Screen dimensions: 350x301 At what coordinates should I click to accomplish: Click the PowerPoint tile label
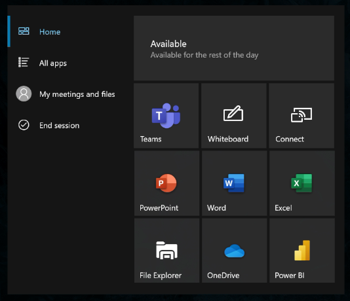coord(159,208)
